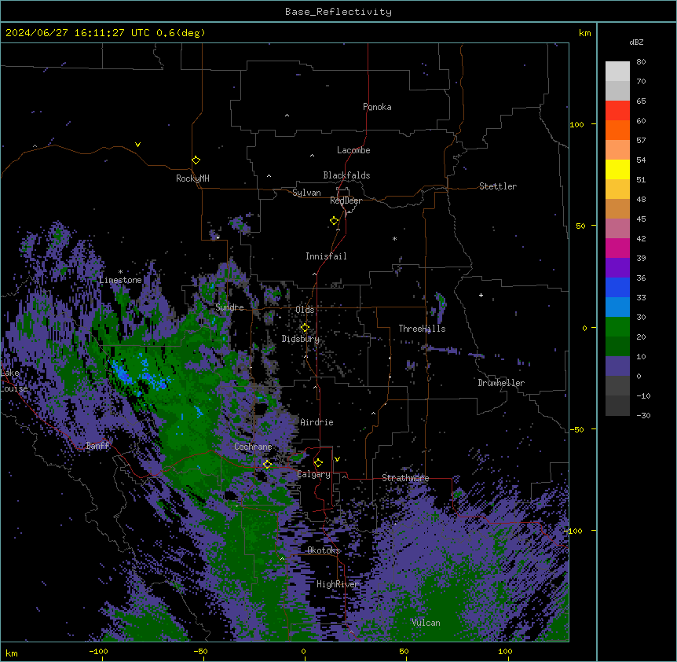Image resolution: width=677 pixels, height=662 pixels.
Task: Click yellow station marker west of Calgary
Action: pyautogui.click(x=268, y=465)
